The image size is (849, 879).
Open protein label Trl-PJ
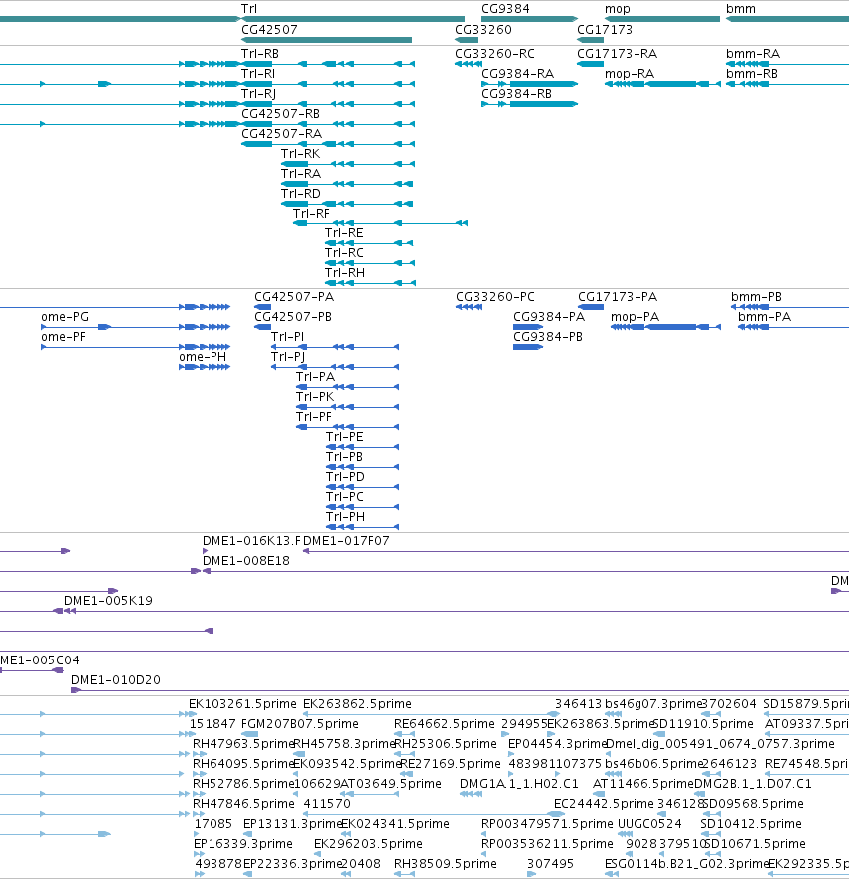tap(288, 357)
